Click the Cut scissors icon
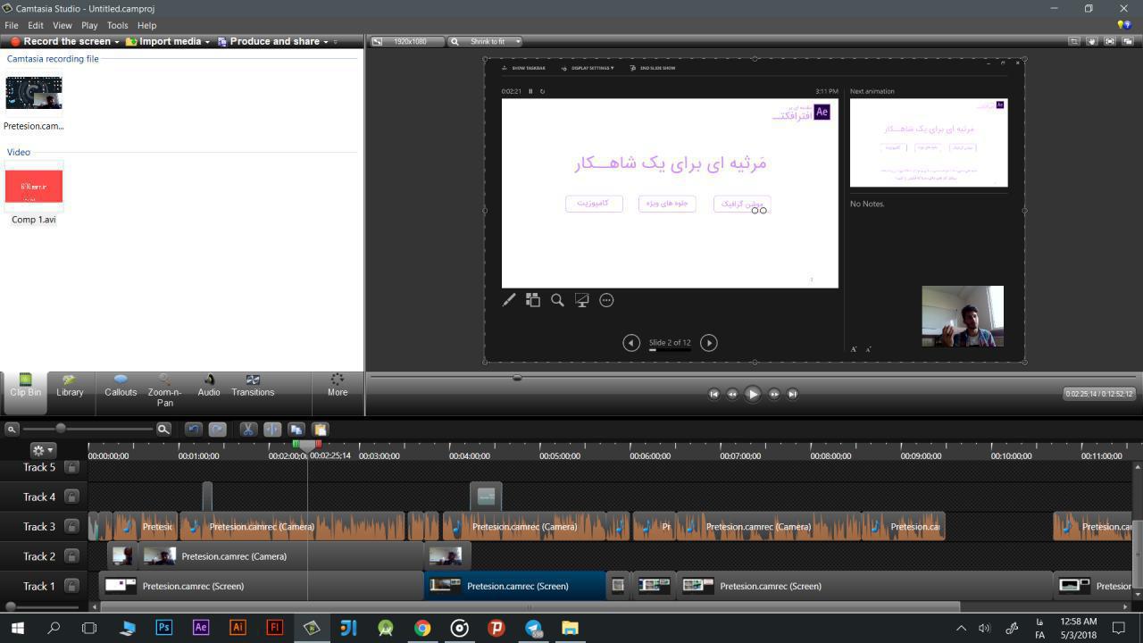Image resolution: width=1143 pixels, height=643 pixels. (248, 430)
